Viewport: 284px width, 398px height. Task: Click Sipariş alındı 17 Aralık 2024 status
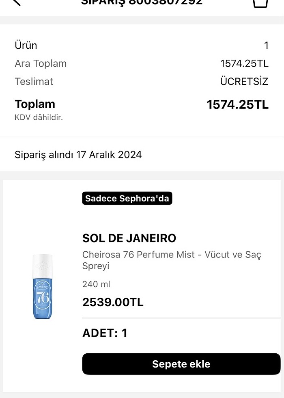(x=78, y=155)
